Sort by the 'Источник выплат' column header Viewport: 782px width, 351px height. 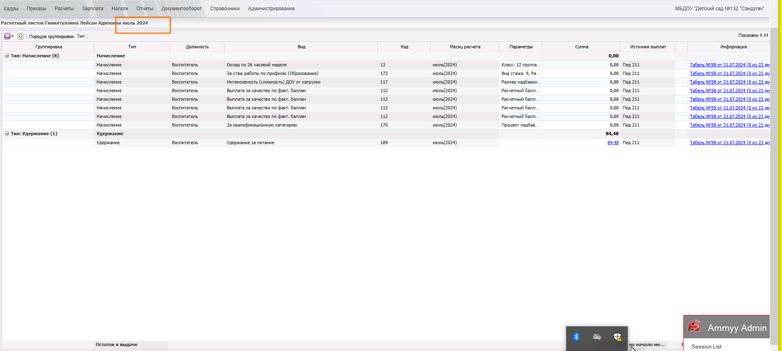pos(648,47)
